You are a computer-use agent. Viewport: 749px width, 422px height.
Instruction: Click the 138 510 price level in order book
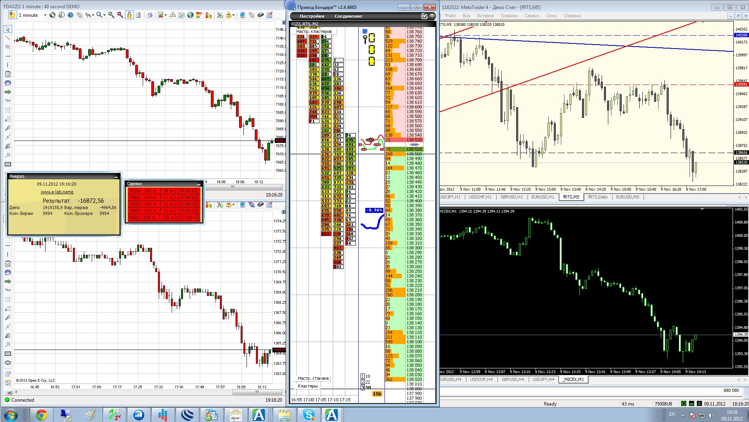(414, 149)
